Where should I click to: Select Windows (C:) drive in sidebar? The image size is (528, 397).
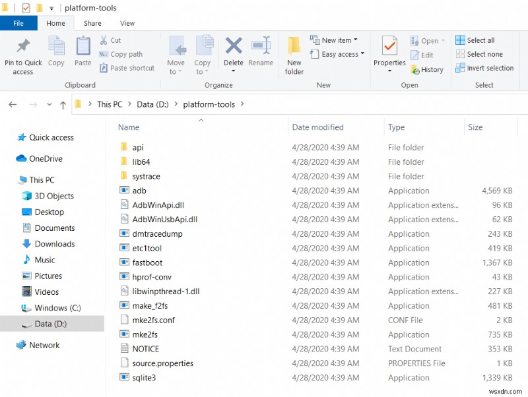click(51, 308)
